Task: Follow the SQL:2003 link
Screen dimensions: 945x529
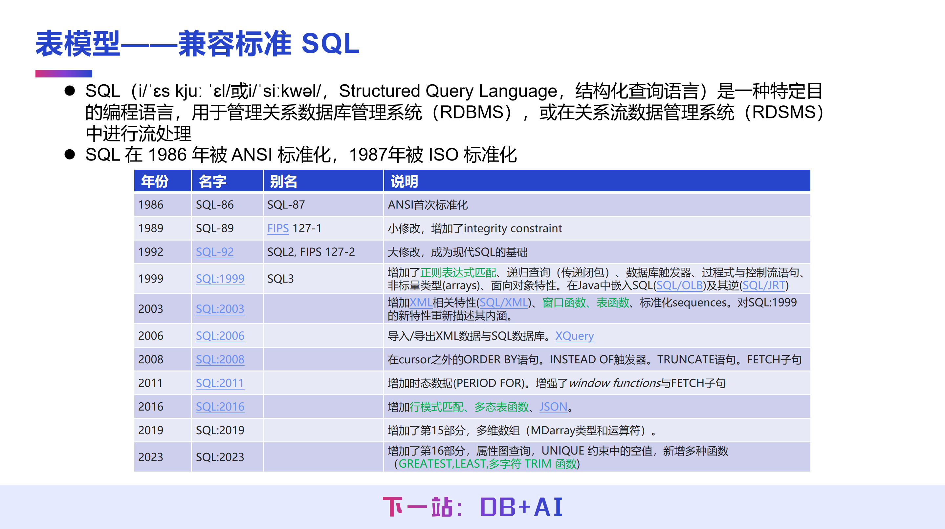Action: 220,309
